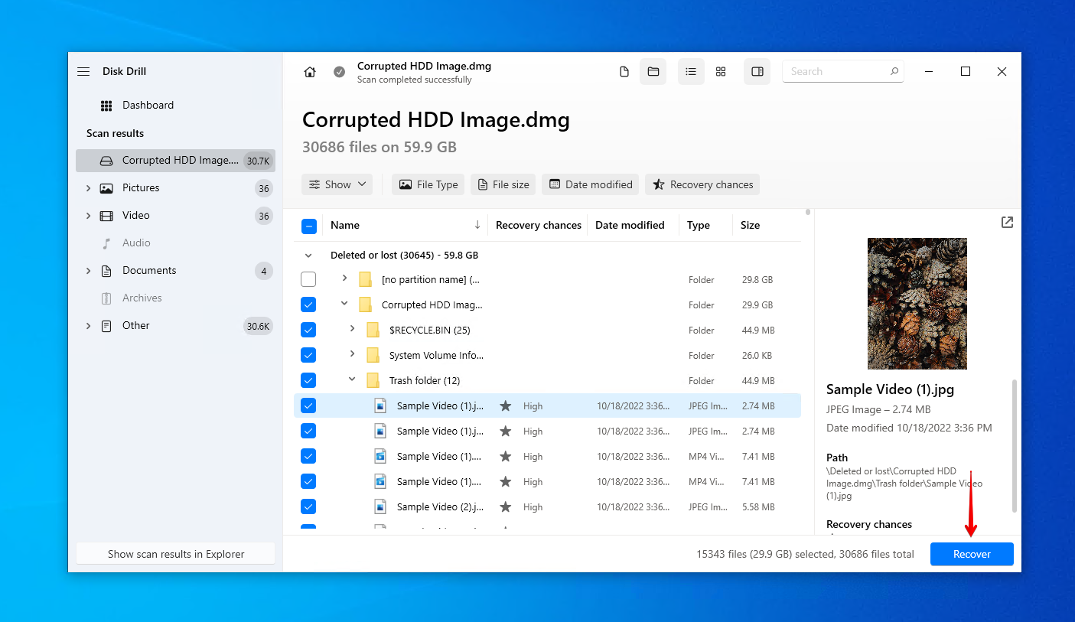
Task: Open Dashboard in the sidebar
Action: click(148, 106)
